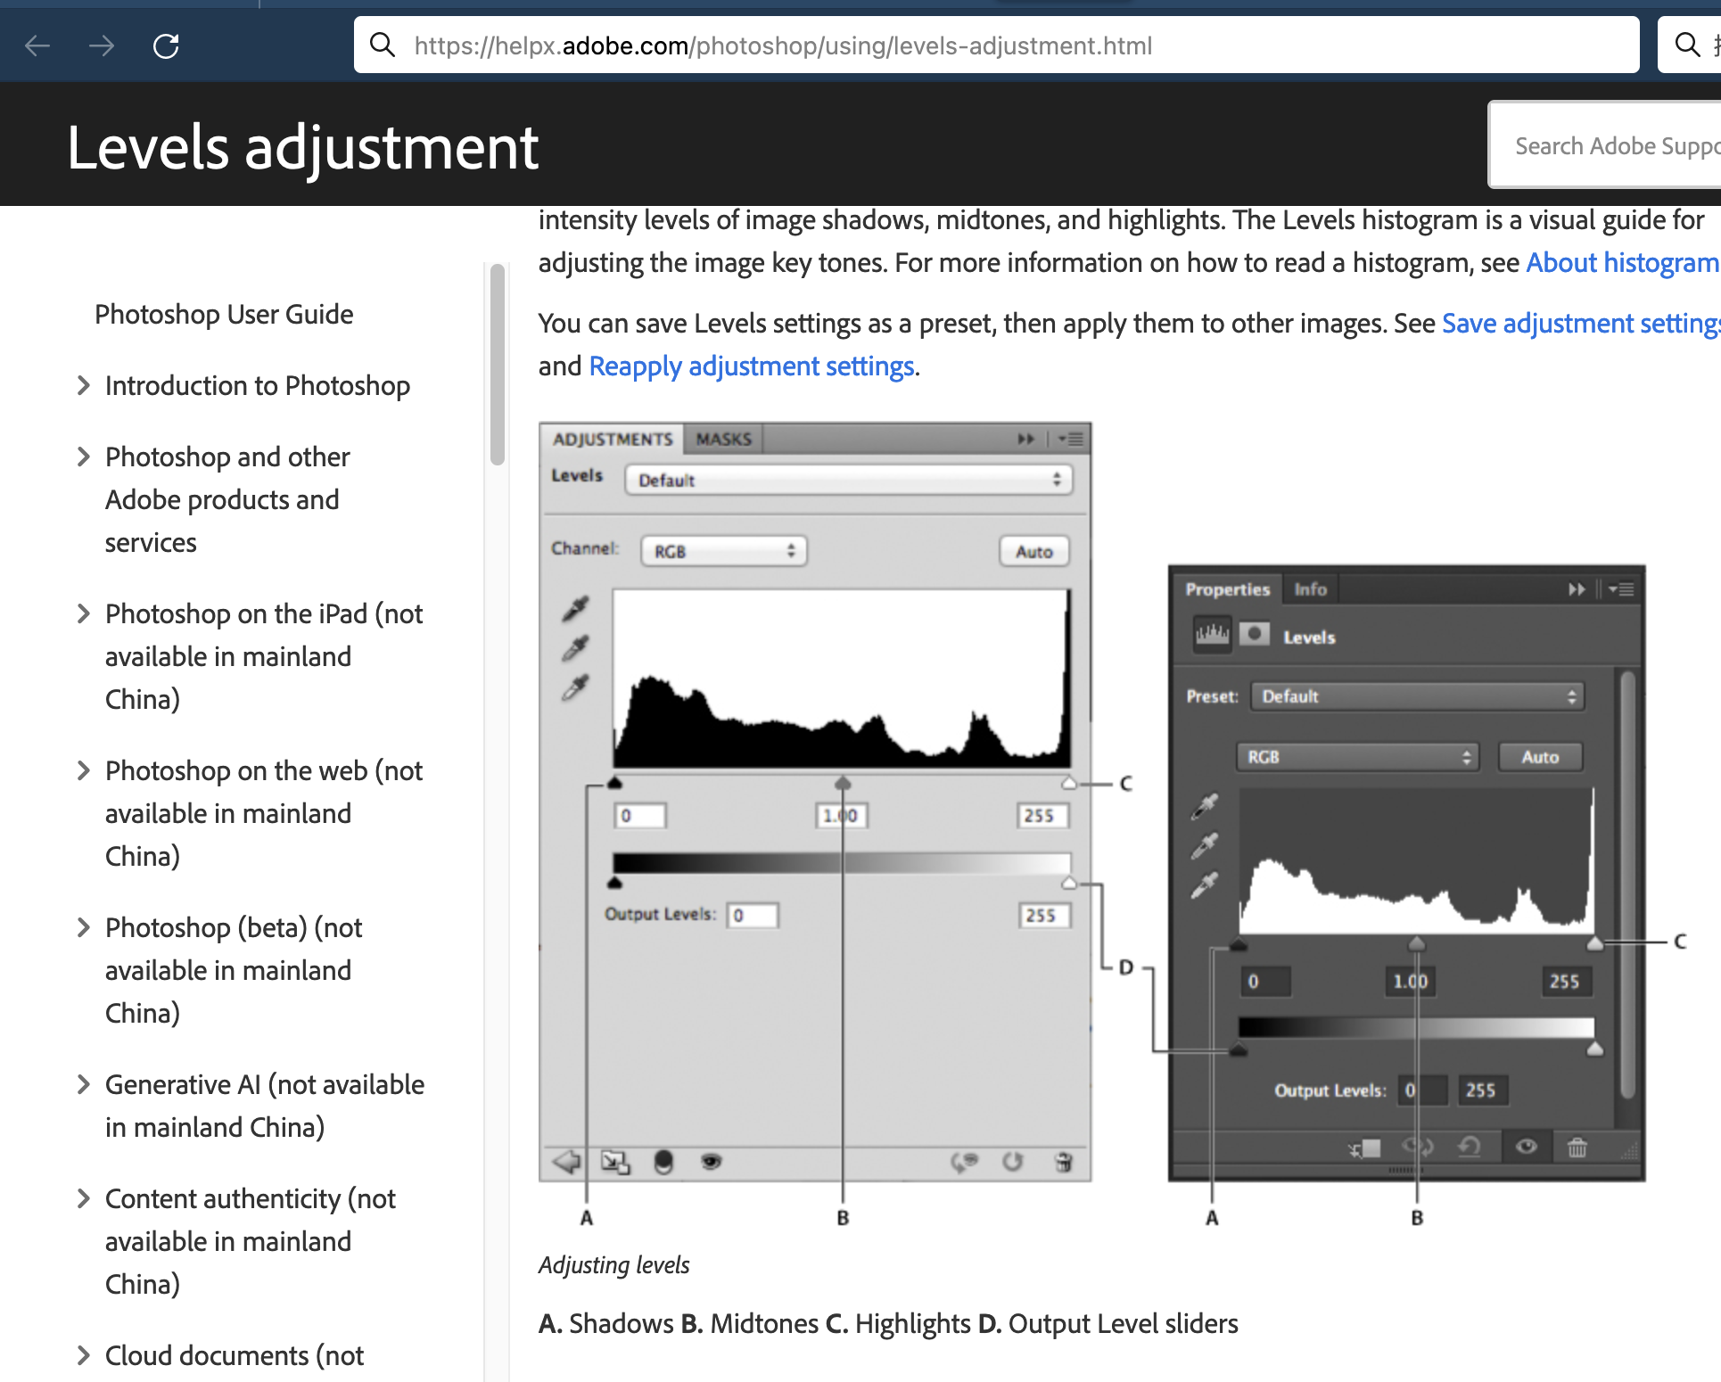Toggle layer visibility eye, dark panel
This screenshot has width=1721, height=1382.
1527,1147
